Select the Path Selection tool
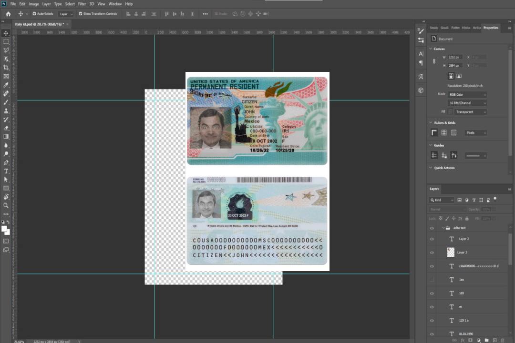This screenshot has height=343, width=515. click(x=6, y=180)
